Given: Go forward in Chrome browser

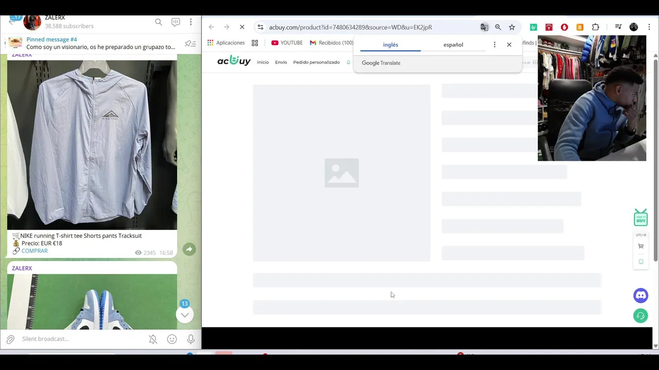Looking at the screenshot, I should pos(227,27).
